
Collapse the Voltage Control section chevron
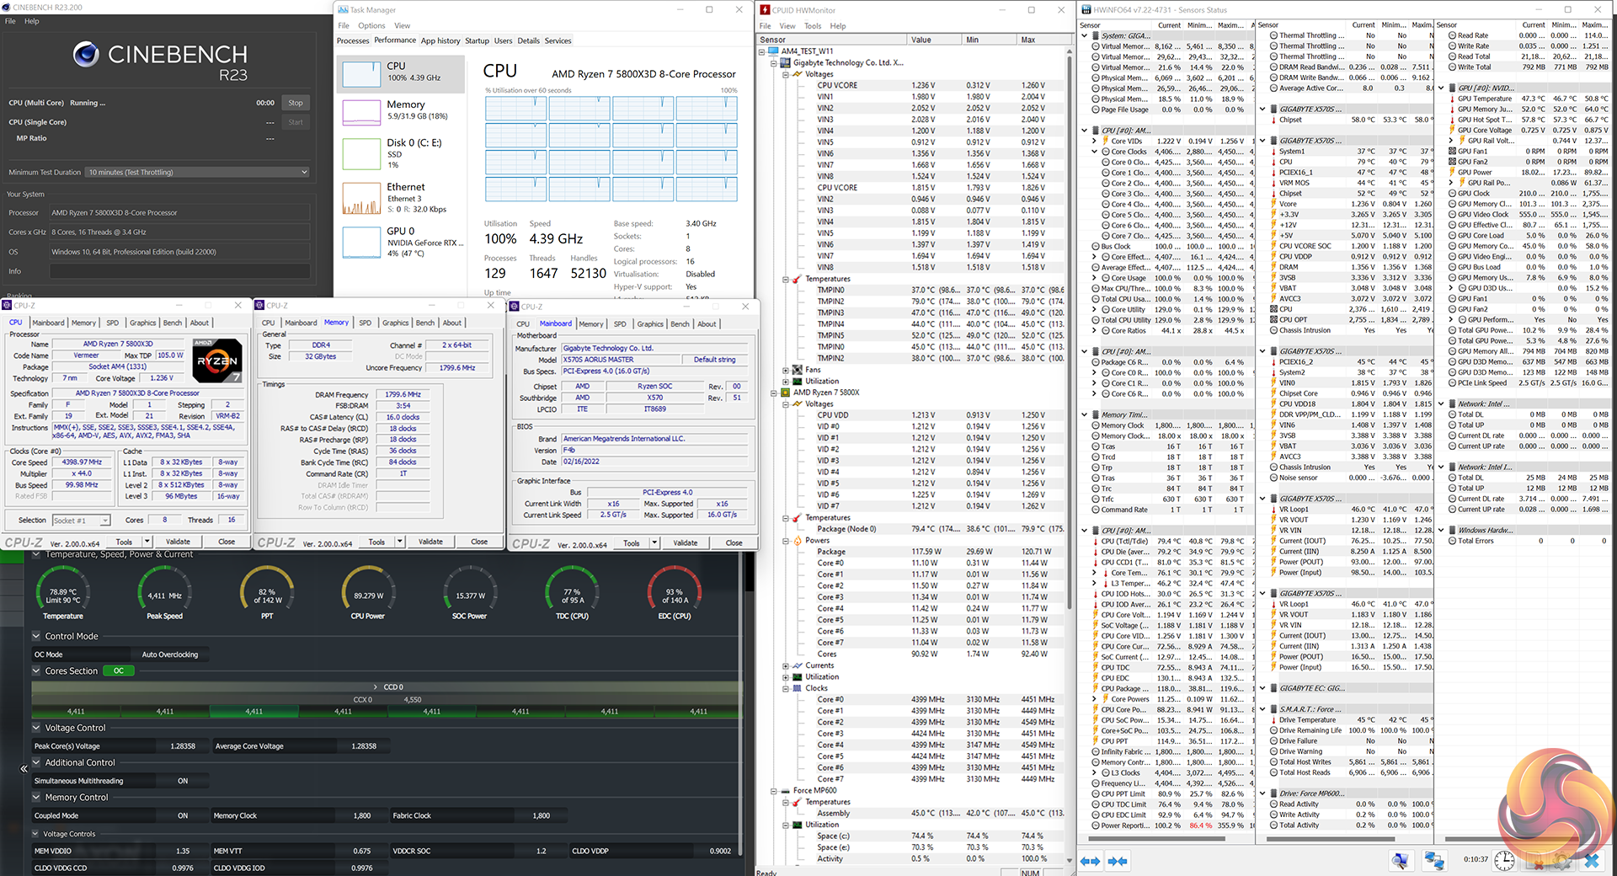pyautogui.click(x=36, y=728)
